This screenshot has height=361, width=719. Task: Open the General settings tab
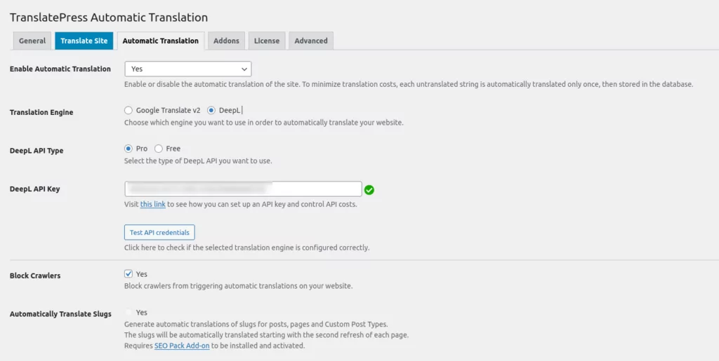[32, 41]
